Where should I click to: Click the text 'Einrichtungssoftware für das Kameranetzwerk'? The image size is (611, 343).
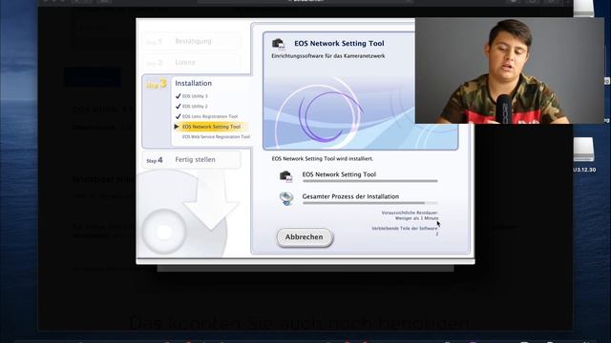(328, 56)
